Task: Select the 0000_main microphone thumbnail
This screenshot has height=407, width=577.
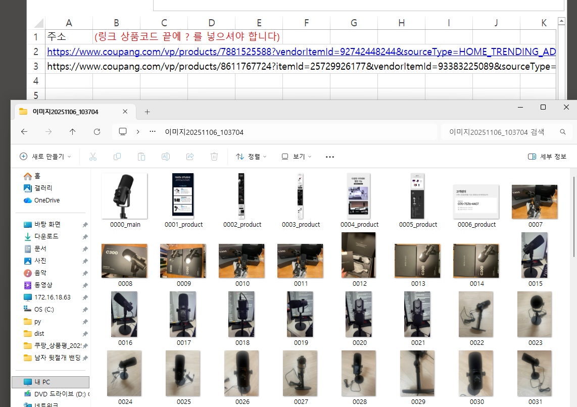Action: click(124, 196)
